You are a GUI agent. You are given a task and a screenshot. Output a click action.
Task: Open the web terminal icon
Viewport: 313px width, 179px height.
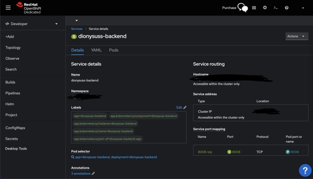click(276, 8)
